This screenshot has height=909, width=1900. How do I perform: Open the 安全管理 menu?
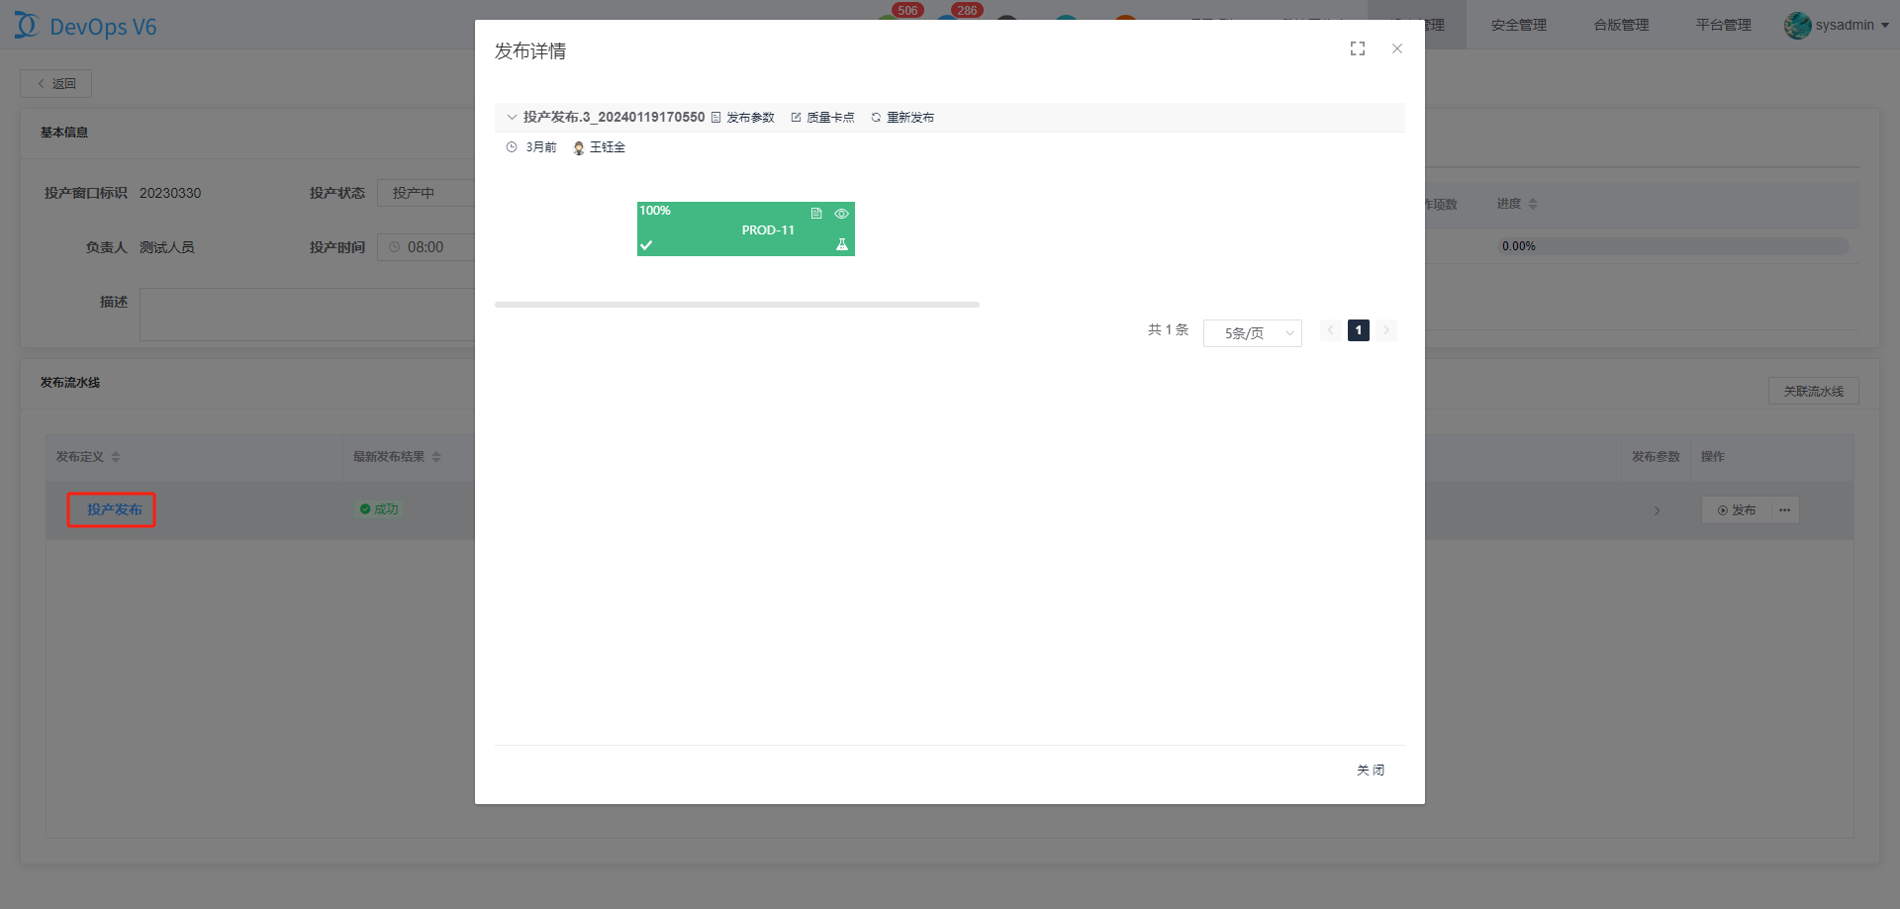click(1518, 25)
